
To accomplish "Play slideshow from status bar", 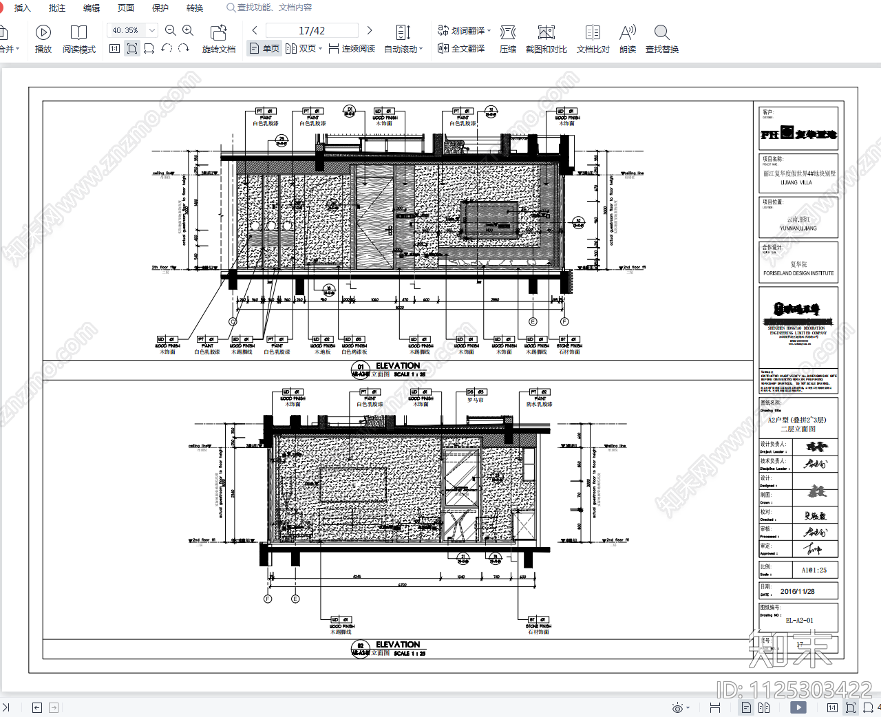I will 798,707.
